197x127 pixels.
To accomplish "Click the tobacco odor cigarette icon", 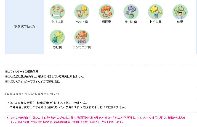I will click(x=57, y=12).
